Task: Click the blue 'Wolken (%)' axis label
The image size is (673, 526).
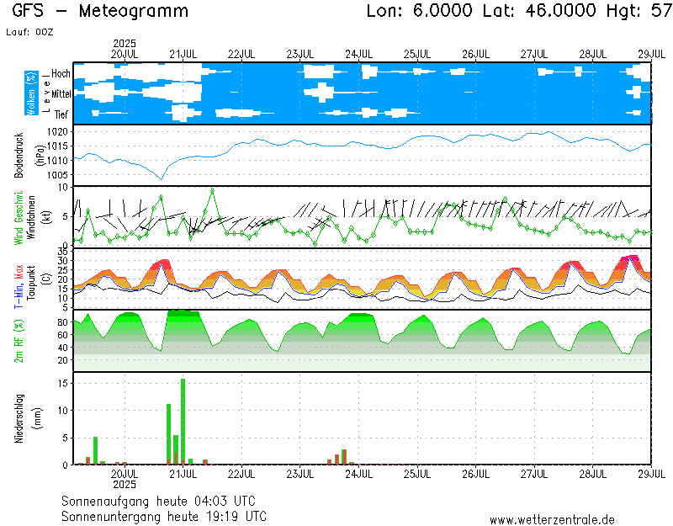Action: click(x=31, y=93)
